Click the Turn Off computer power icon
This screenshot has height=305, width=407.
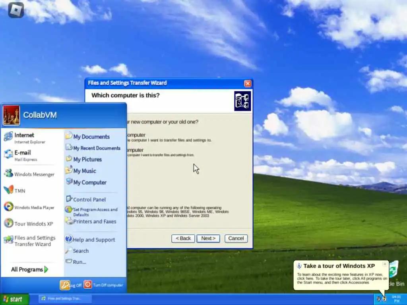[88, 284]
